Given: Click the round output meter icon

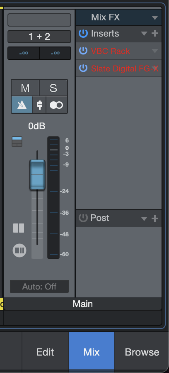Looking at the screenshot, I should point(19,250).
